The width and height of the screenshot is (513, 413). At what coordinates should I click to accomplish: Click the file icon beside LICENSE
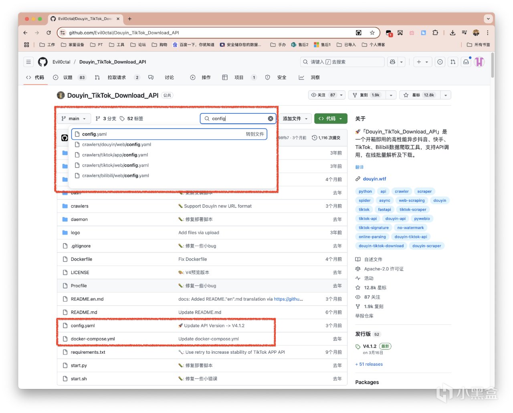point(65,272)
